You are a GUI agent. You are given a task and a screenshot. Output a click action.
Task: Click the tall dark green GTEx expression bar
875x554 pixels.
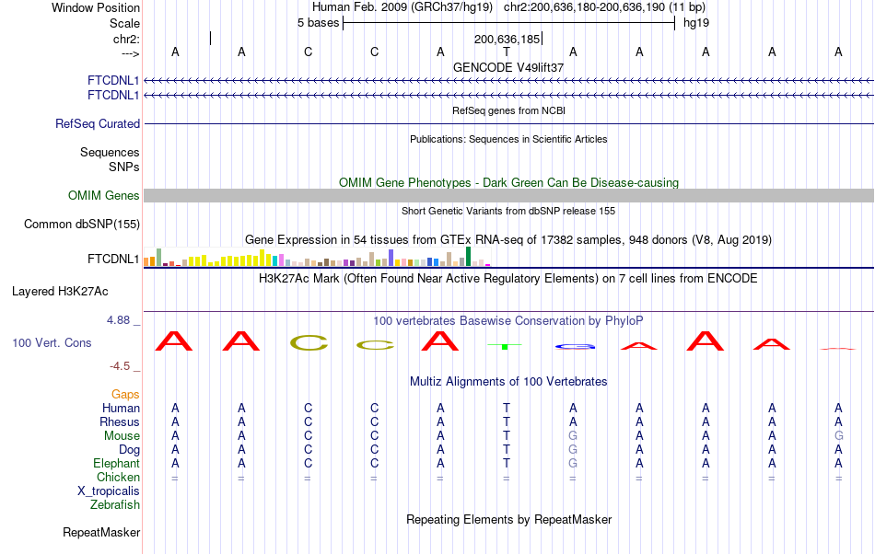[468, 257]
